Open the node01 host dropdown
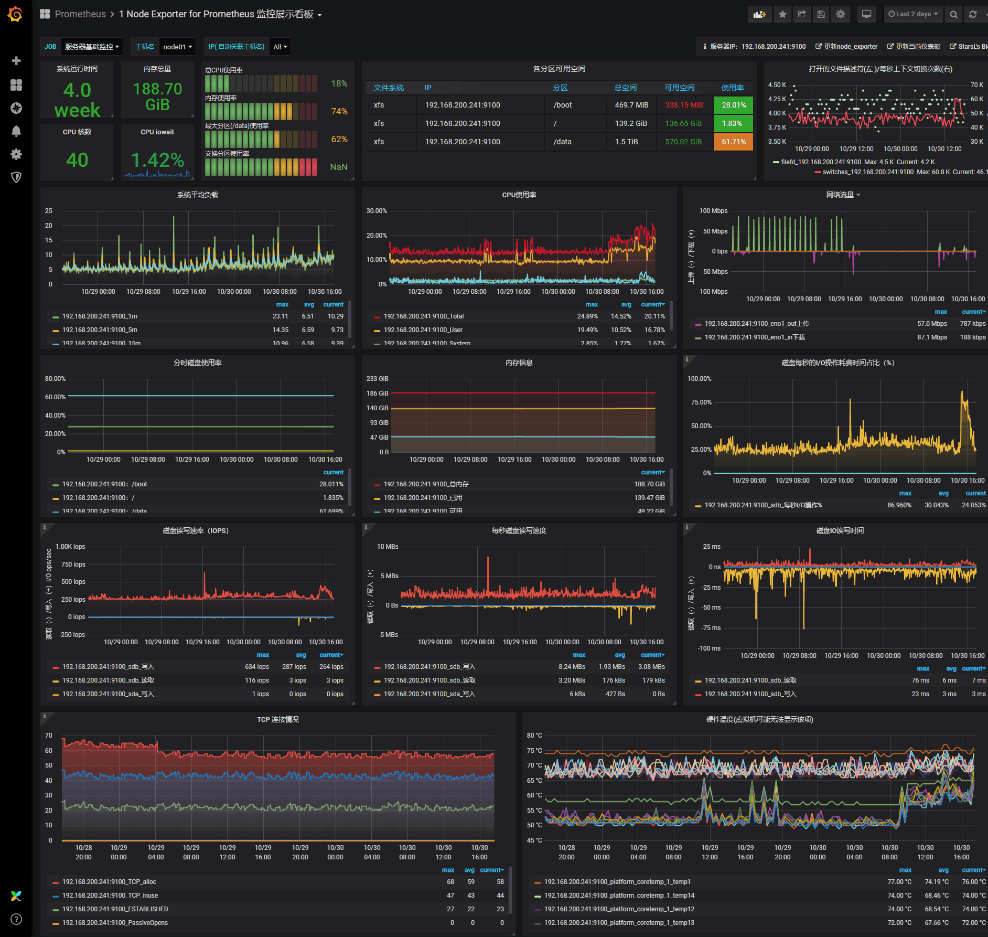The height and width of the screenshot is (937, 988). point(177,46)
